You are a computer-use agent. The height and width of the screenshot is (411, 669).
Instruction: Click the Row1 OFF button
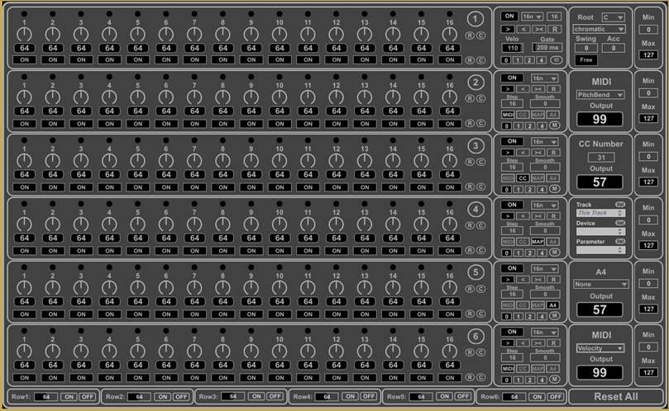(88, 397)
